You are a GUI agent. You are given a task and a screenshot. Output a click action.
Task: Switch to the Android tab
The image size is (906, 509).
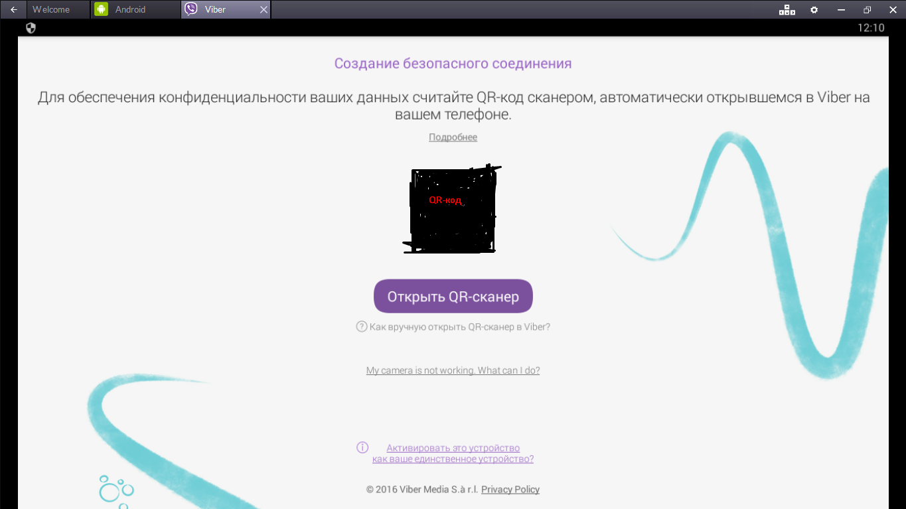(x=135, y=9)
